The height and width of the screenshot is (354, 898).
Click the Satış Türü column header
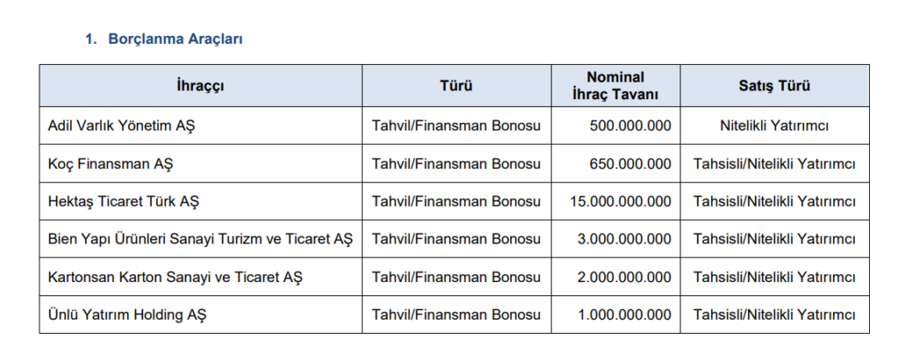[774, 86]
